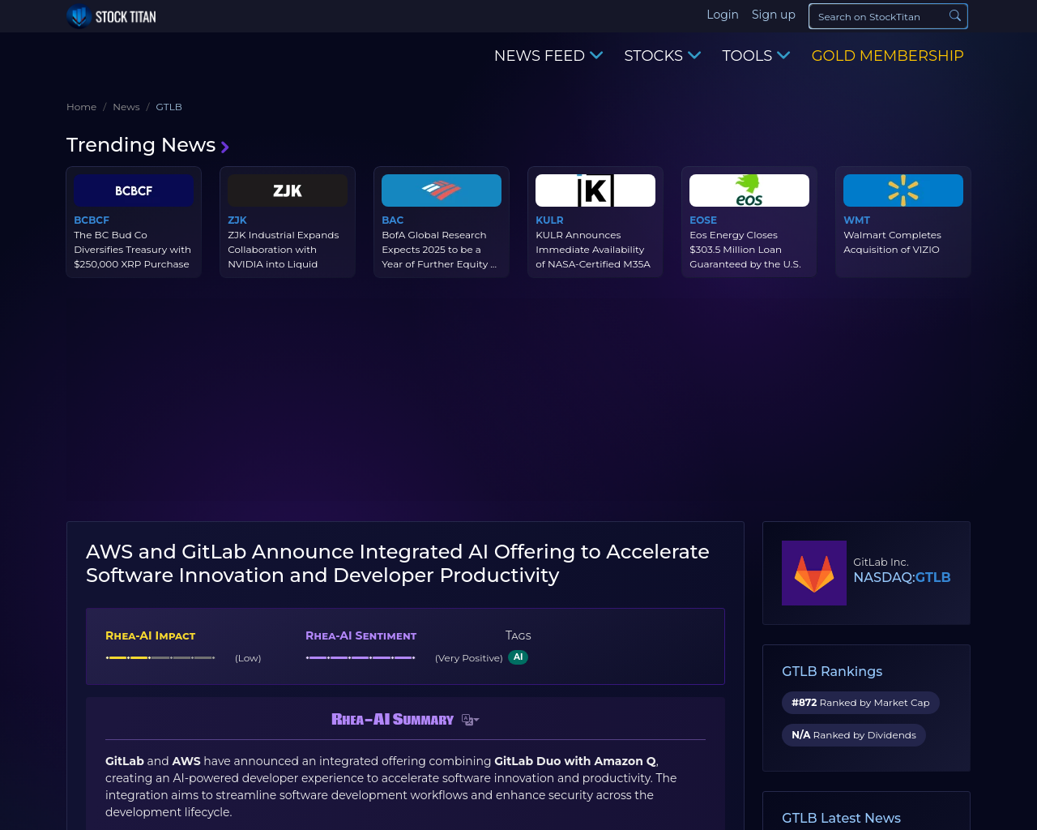
Task: Open BAC ticker link
Action: pyautogui.click(x=393, y=220)
